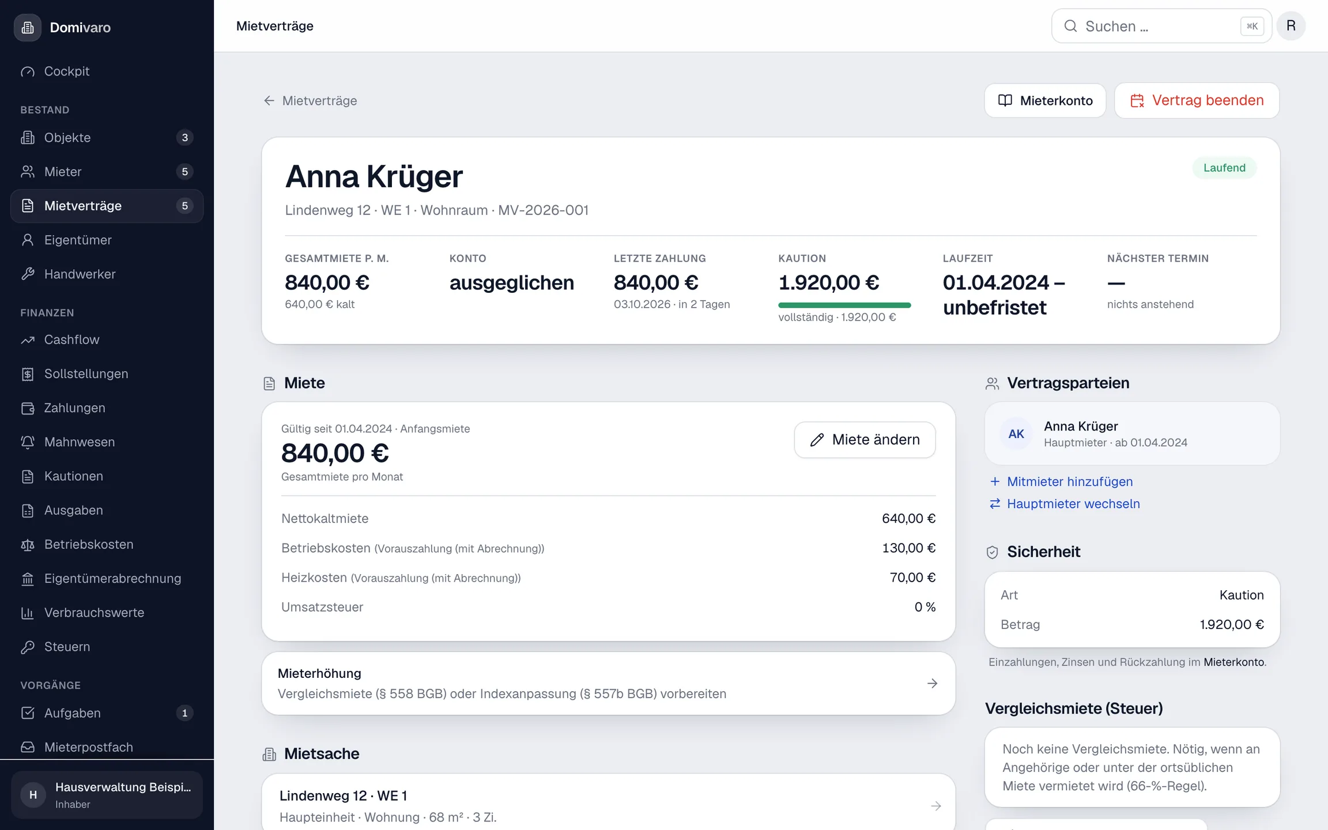Click the Handwerker wrench icon
Image resolution: width=1328 pixels, height=830 pixels.
pos(28,274)
